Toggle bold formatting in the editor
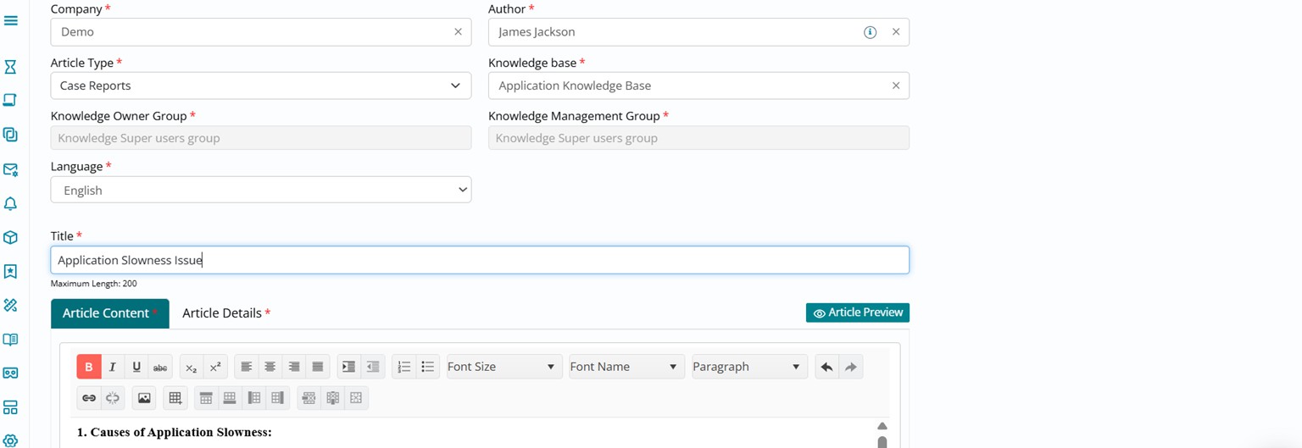 pyautogui.click(x=89, y=367)
